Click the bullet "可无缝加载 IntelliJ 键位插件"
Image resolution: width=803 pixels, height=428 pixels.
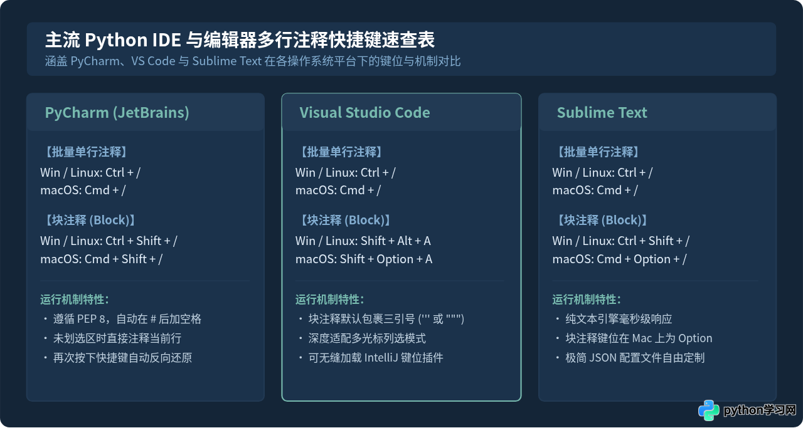[x=370, y=358]
